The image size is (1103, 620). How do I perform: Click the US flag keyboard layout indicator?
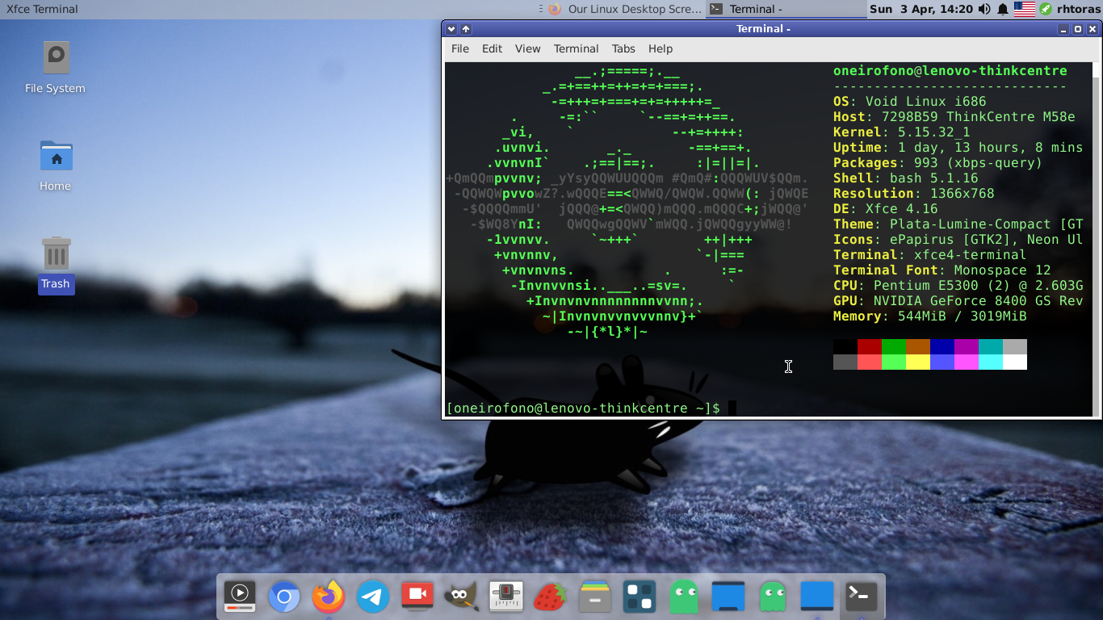(1025, 9)
